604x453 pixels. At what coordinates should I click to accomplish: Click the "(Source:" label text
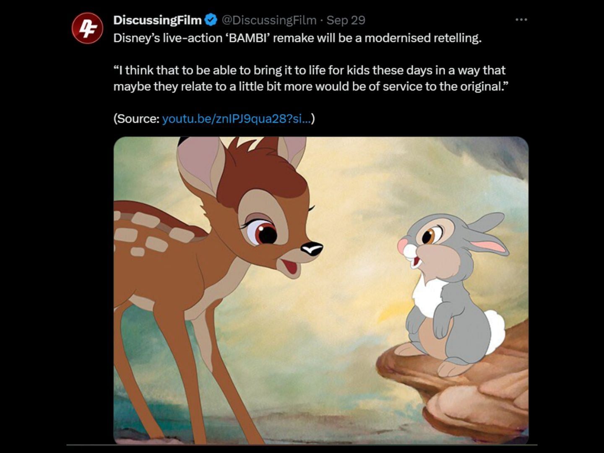[x=136, y=119]
